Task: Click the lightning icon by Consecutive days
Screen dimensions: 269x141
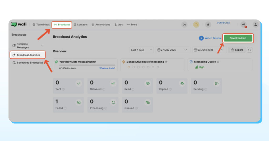Action: coord(123,62)
